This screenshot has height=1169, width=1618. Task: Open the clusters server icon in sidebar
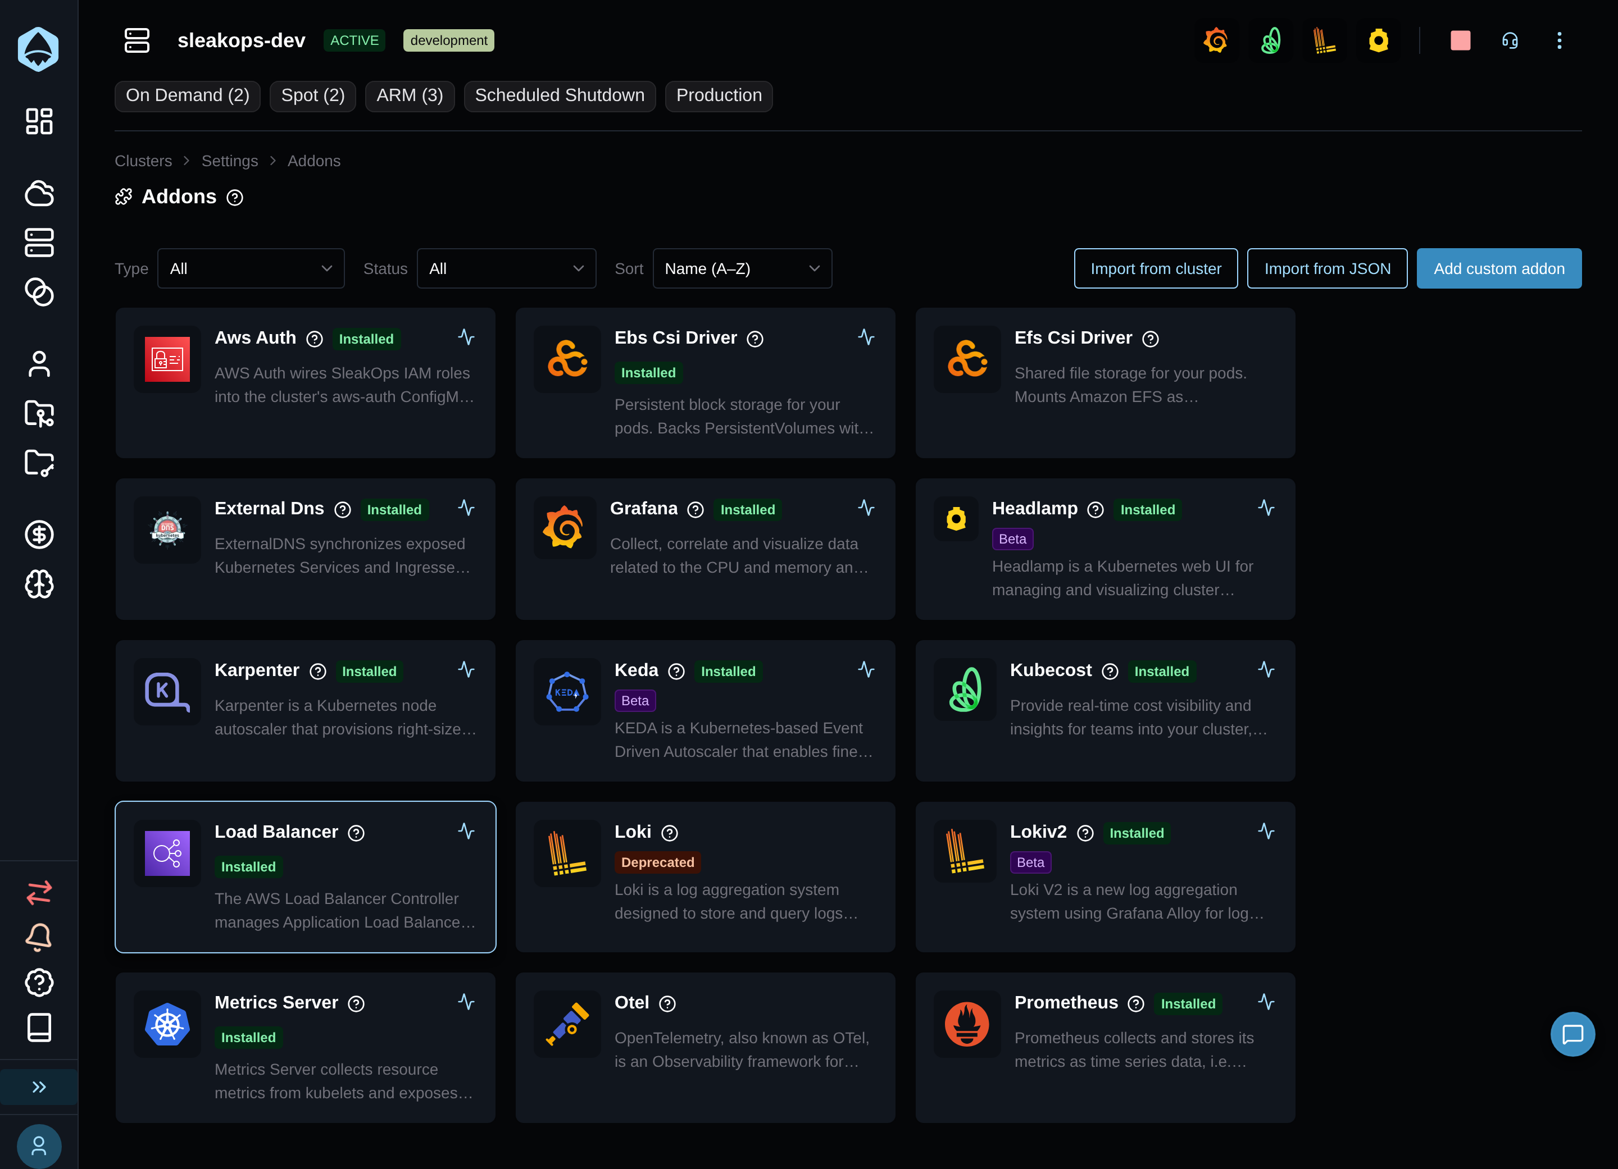coord(39,243)
